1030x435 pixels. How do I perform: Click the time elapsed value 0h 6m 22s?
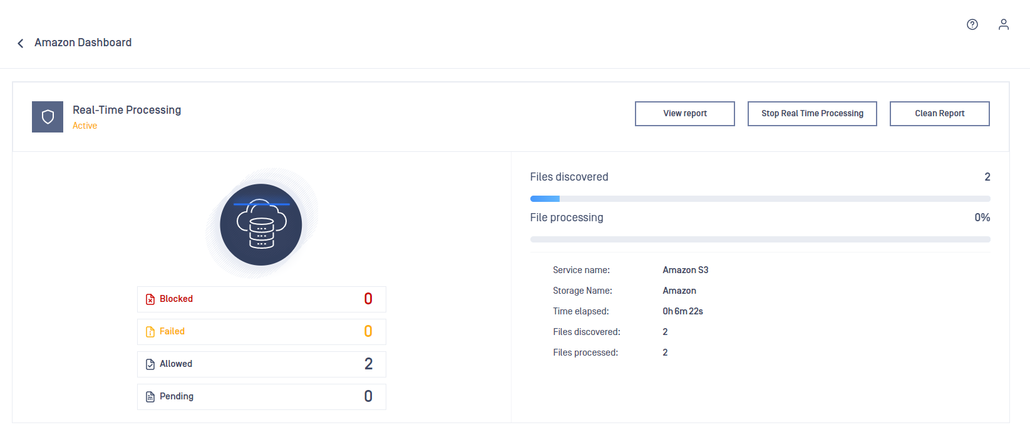pos(683,311)
